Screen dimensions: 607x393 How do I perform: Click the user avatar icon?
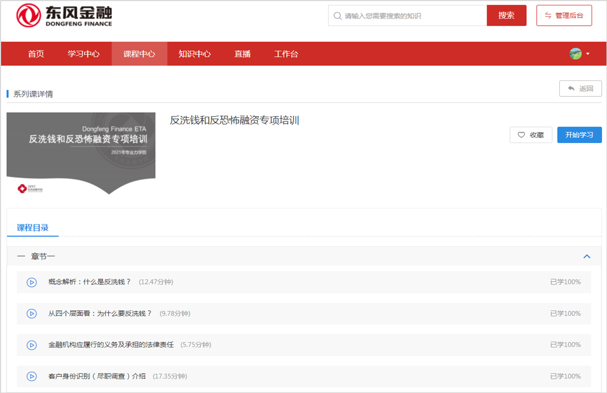pyautogui.click(x=575, y=54)
